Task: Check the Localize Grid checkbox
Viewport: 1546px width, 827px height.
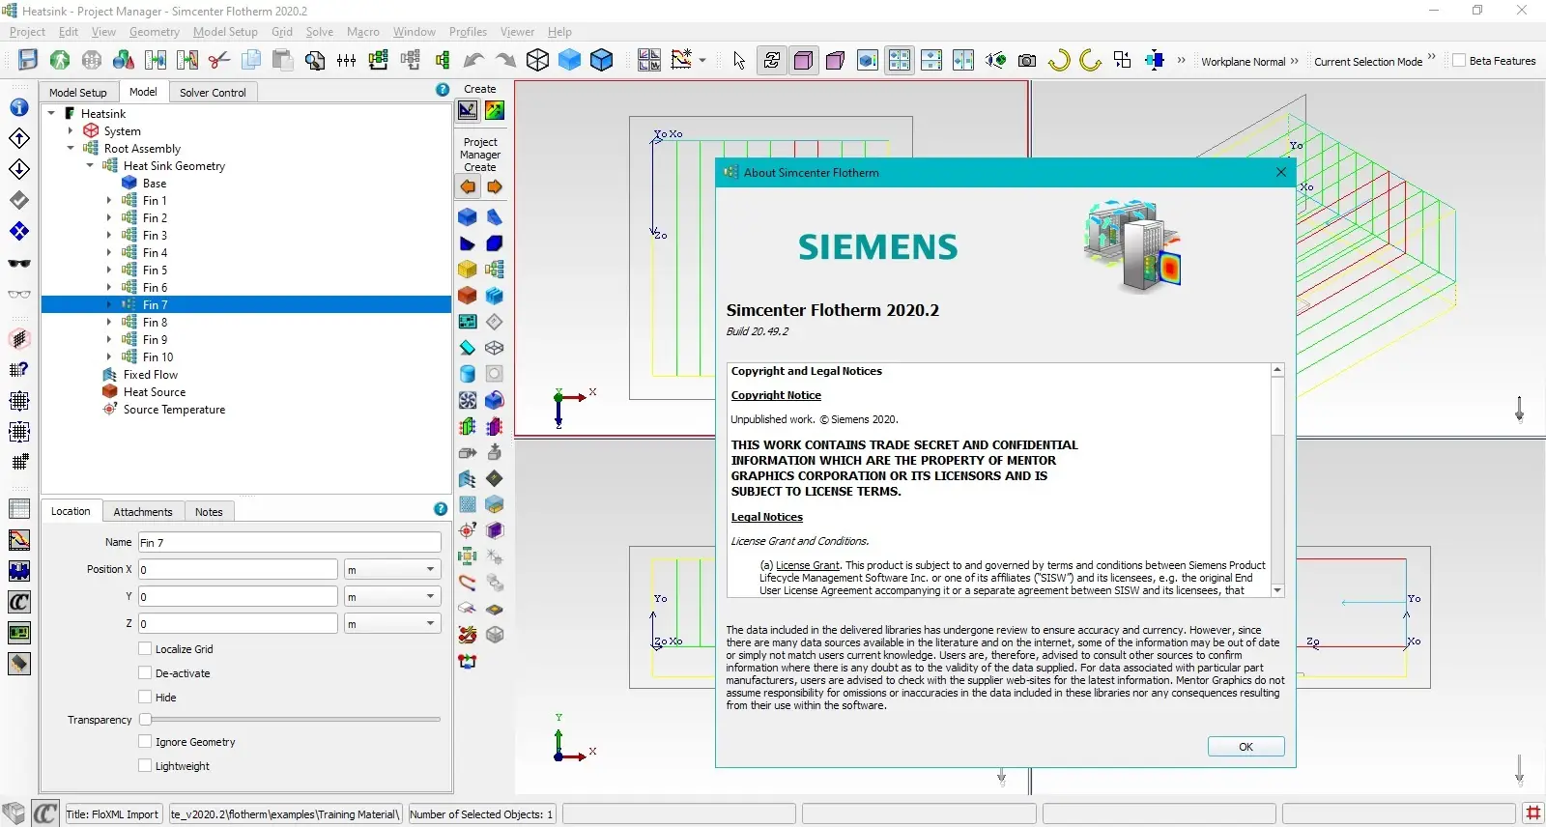Action: pyautogui.click(x=145, y=648)
